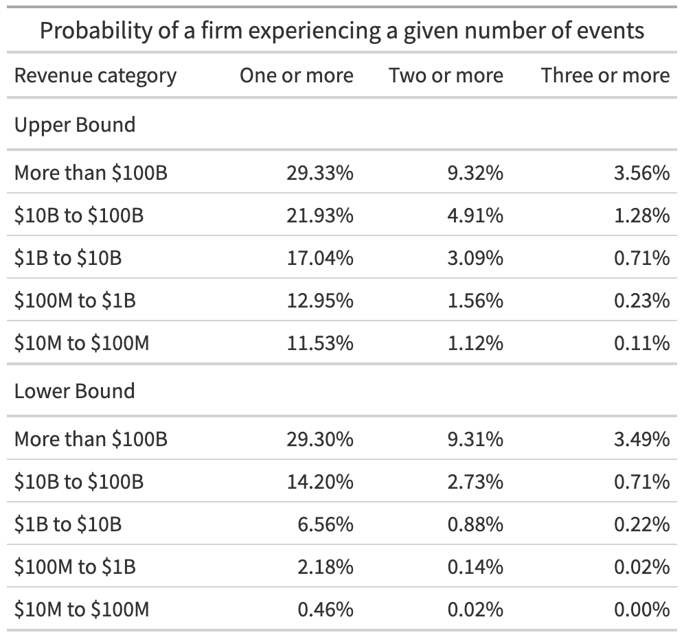This screenshot has height=637, width=684.
Task: Select the 11.53% cell
Action: 320,343
